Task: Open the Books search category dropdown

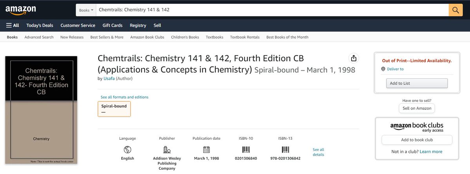Action: pos(86,10)
